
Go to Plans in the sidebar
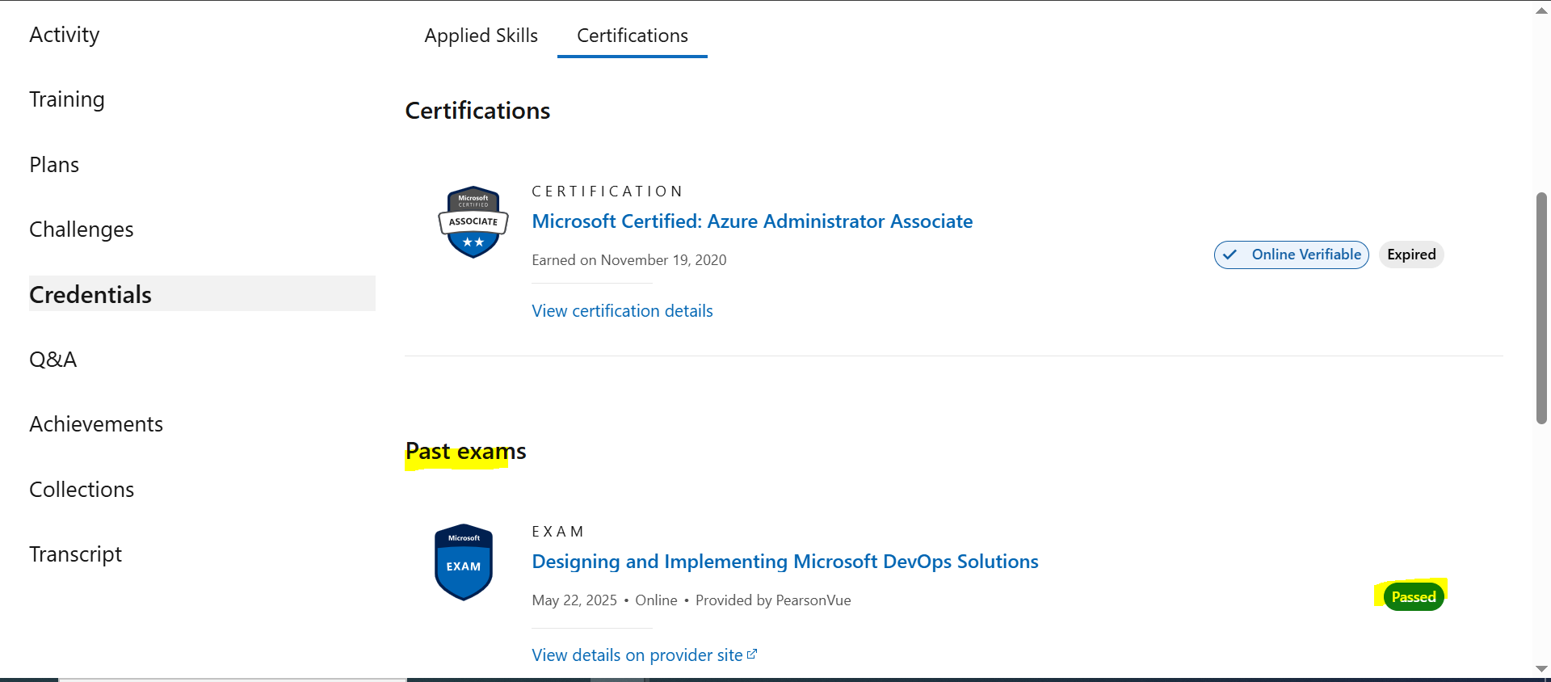[x=54, y=165]
